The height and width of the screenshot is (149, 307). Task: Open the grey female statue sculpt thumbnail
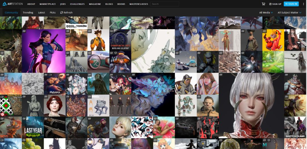33,106
